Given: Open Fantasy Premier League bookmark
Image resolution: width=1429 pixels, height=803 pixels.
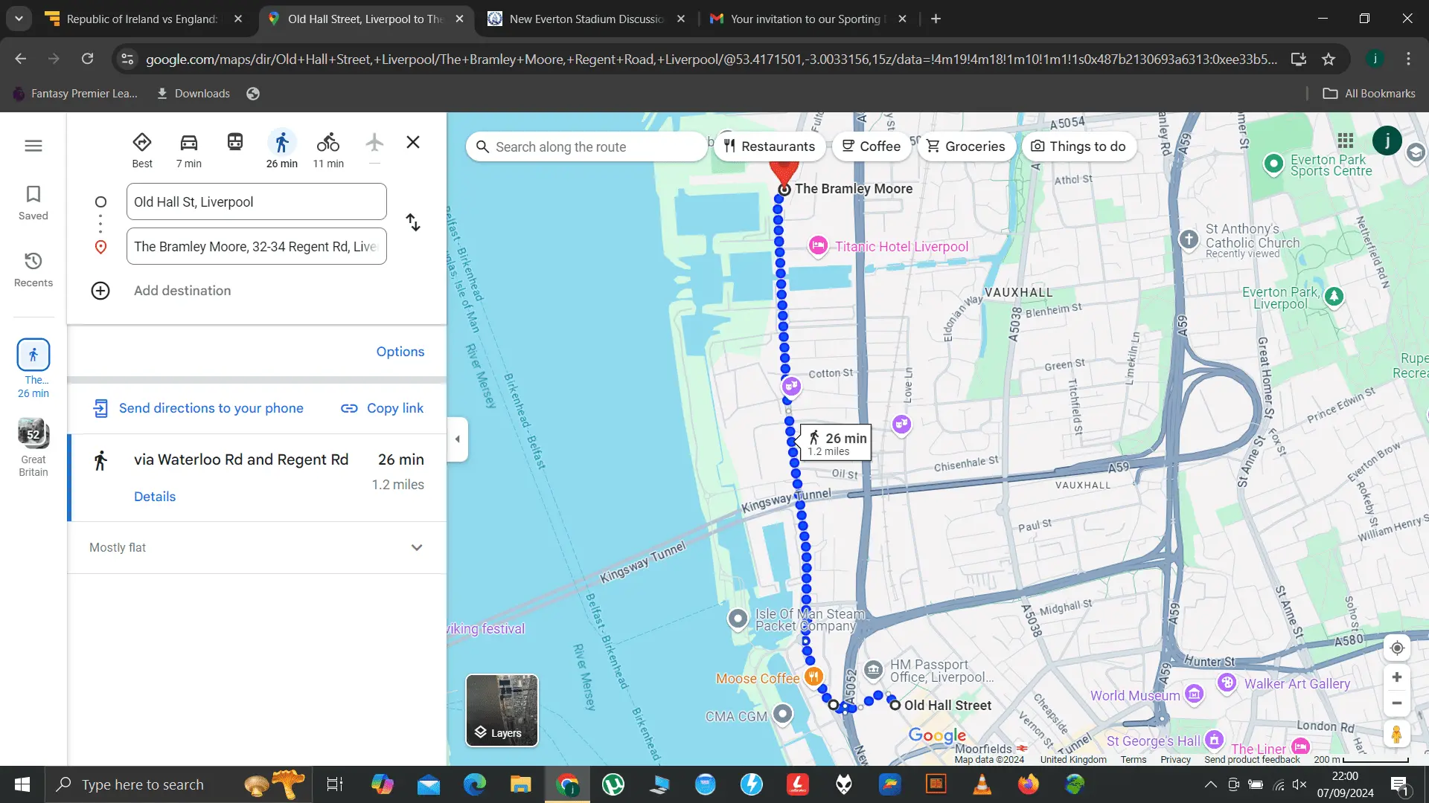Looking at the screenshot, I should pyautogui.click(x=75, y=94).
